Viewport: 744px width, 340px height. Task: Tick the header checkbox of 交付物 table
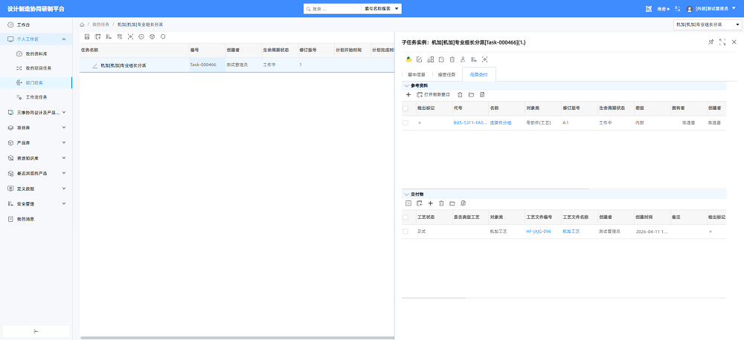(405, 217)
